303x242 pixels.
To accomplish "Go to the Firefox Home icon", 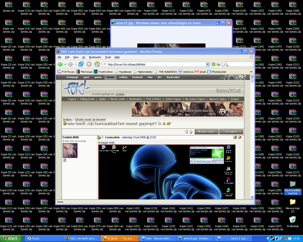I will (x=97, y=64).
